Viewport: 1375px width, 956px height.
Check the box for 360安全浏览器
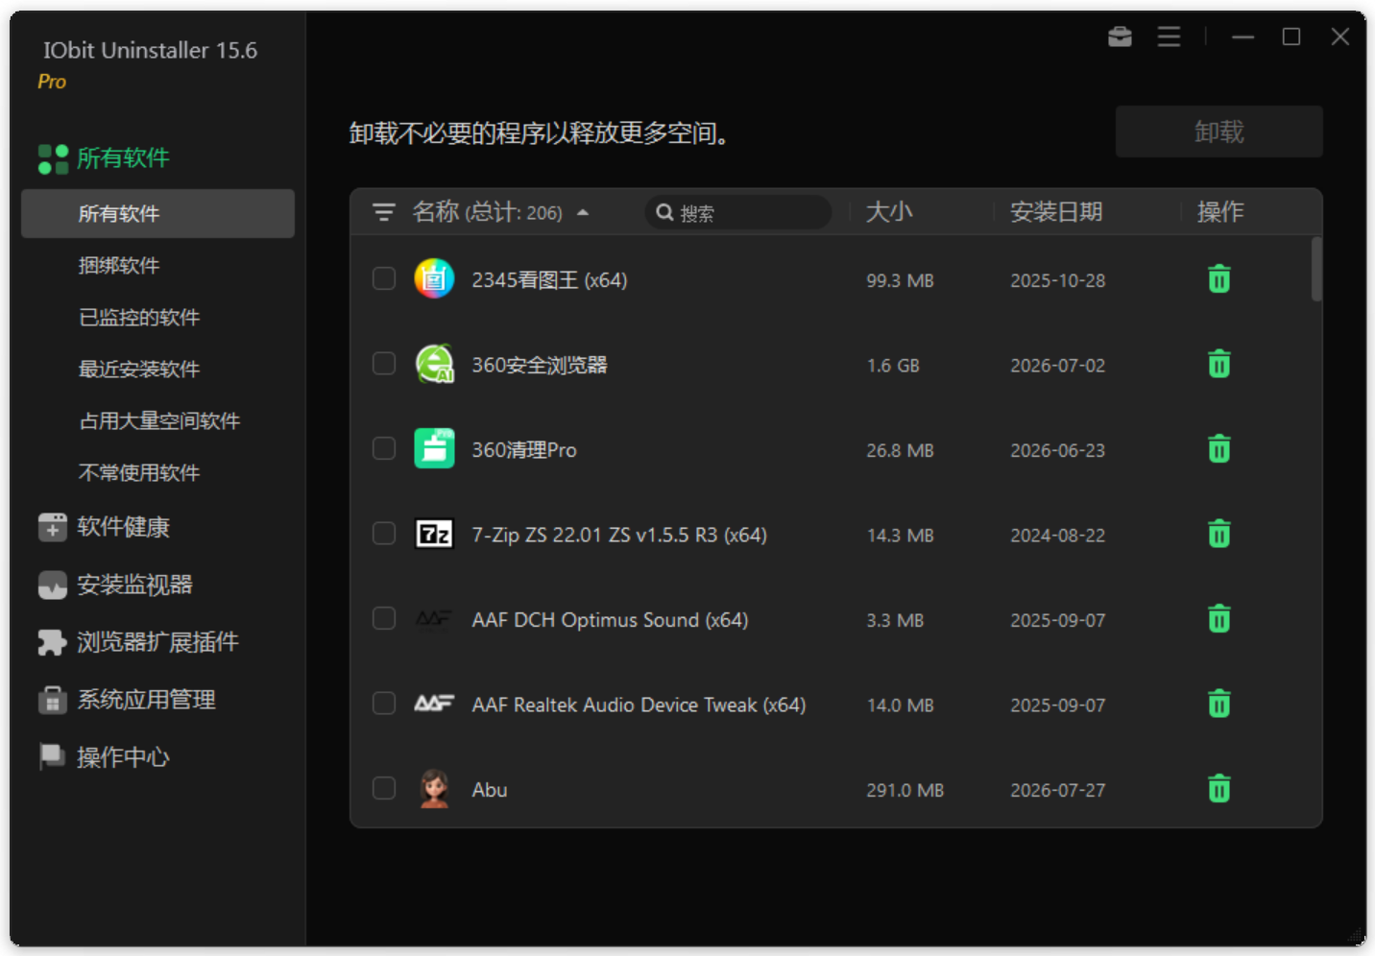coord(384,364)
